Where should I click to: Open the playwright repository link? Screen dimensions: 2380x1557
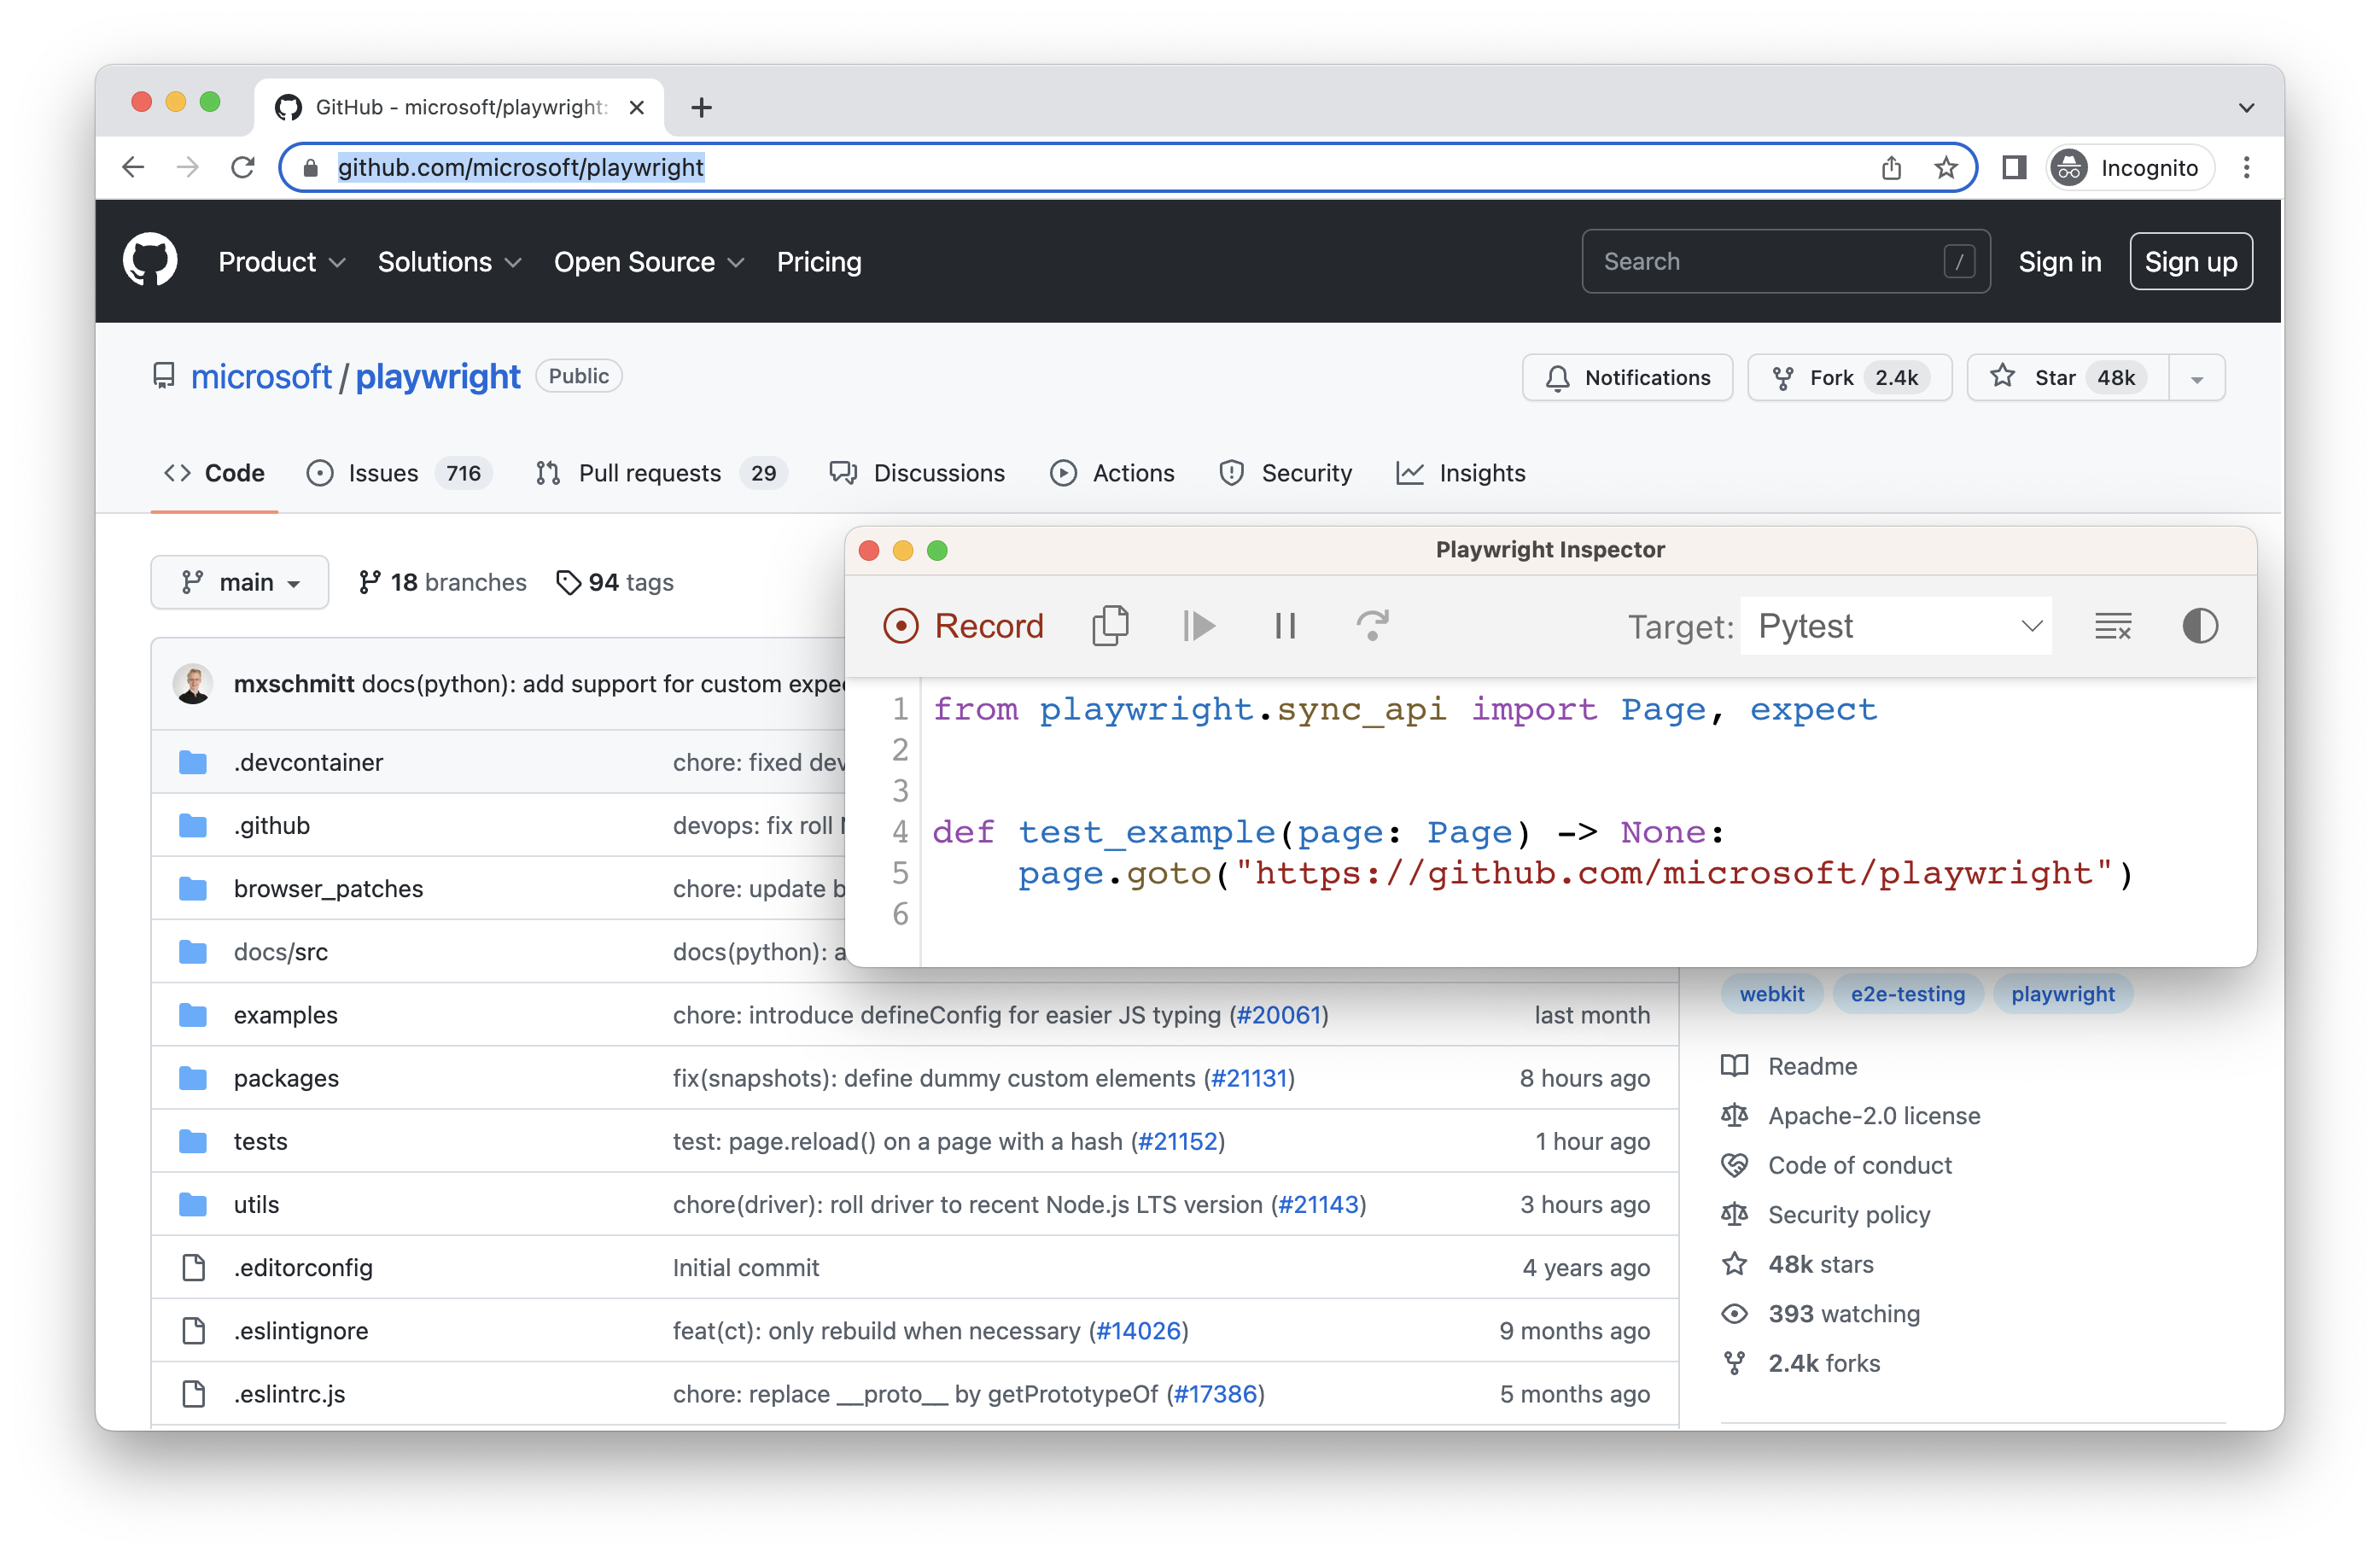tap(437, 376)
